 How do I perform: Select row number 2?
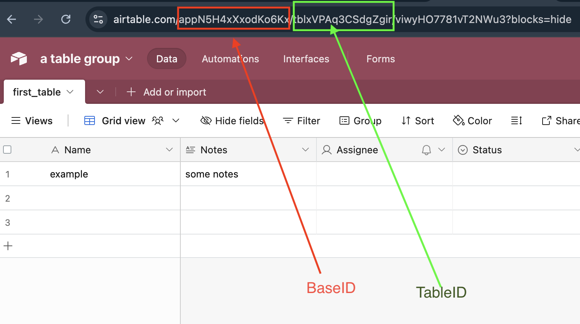pyautogui.click(x=8, y=199)
